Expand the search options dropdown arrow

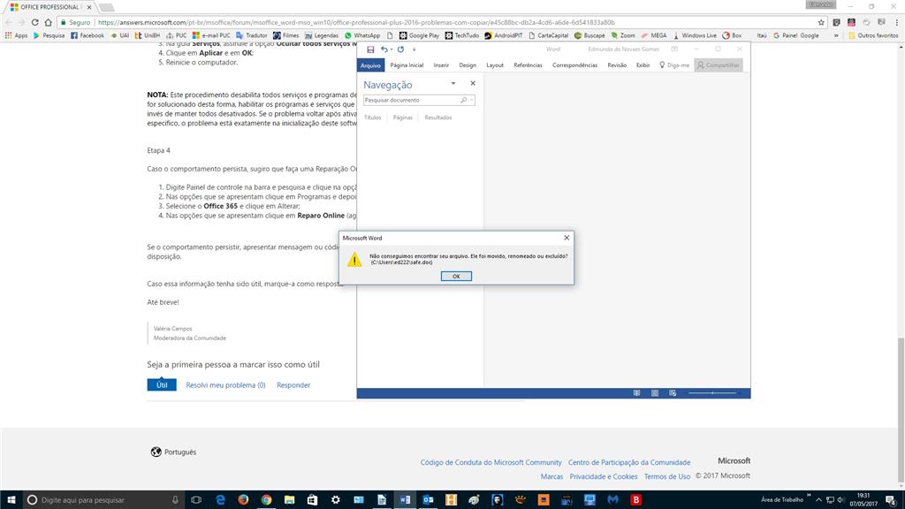(x=472, y=100)
